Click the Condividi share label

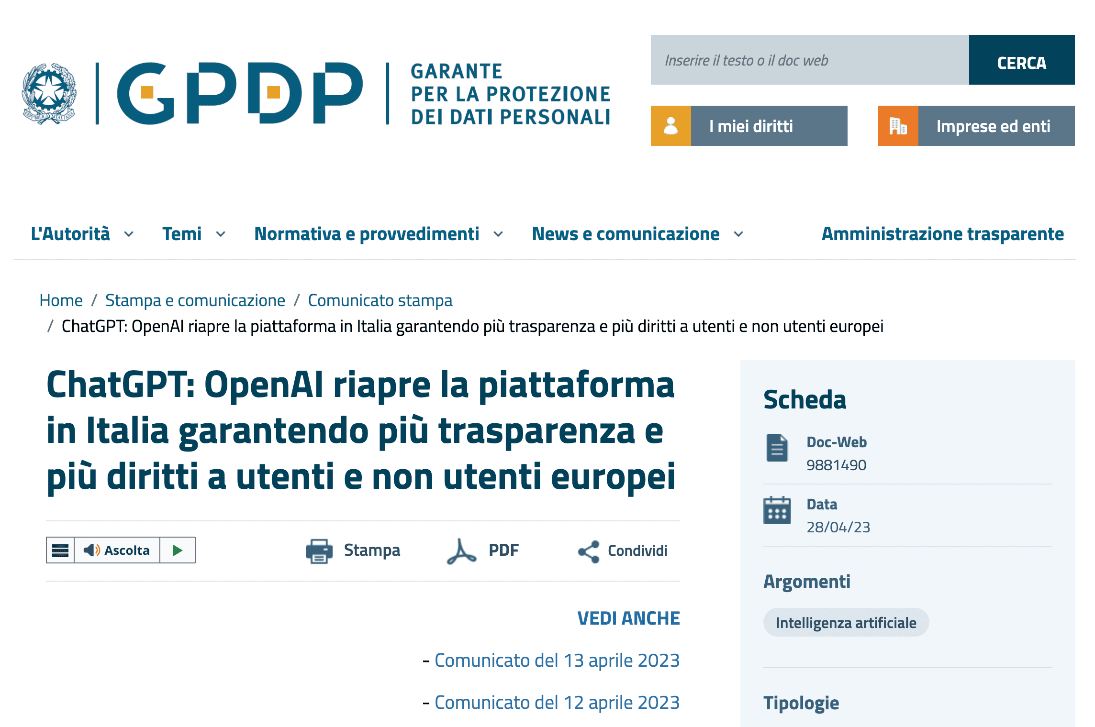click(637, 551)
